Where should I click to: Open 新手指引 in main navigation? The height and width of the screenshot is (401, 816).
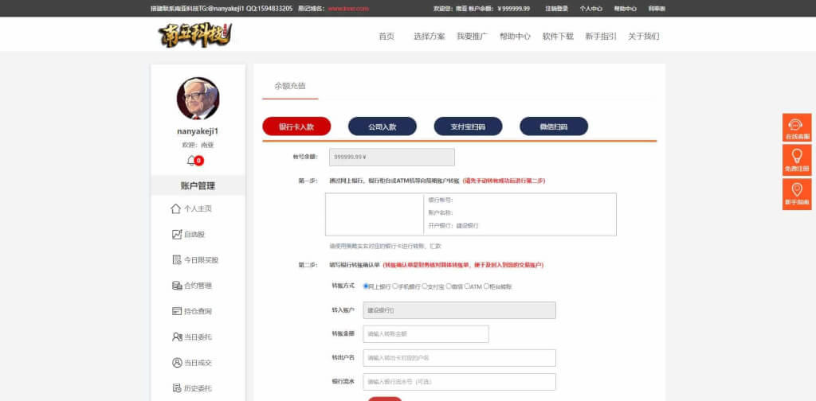click(601, 37)
